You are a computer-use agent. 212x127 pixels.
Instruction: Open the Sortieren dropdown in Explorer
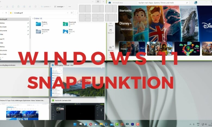(x=46, y=6)
